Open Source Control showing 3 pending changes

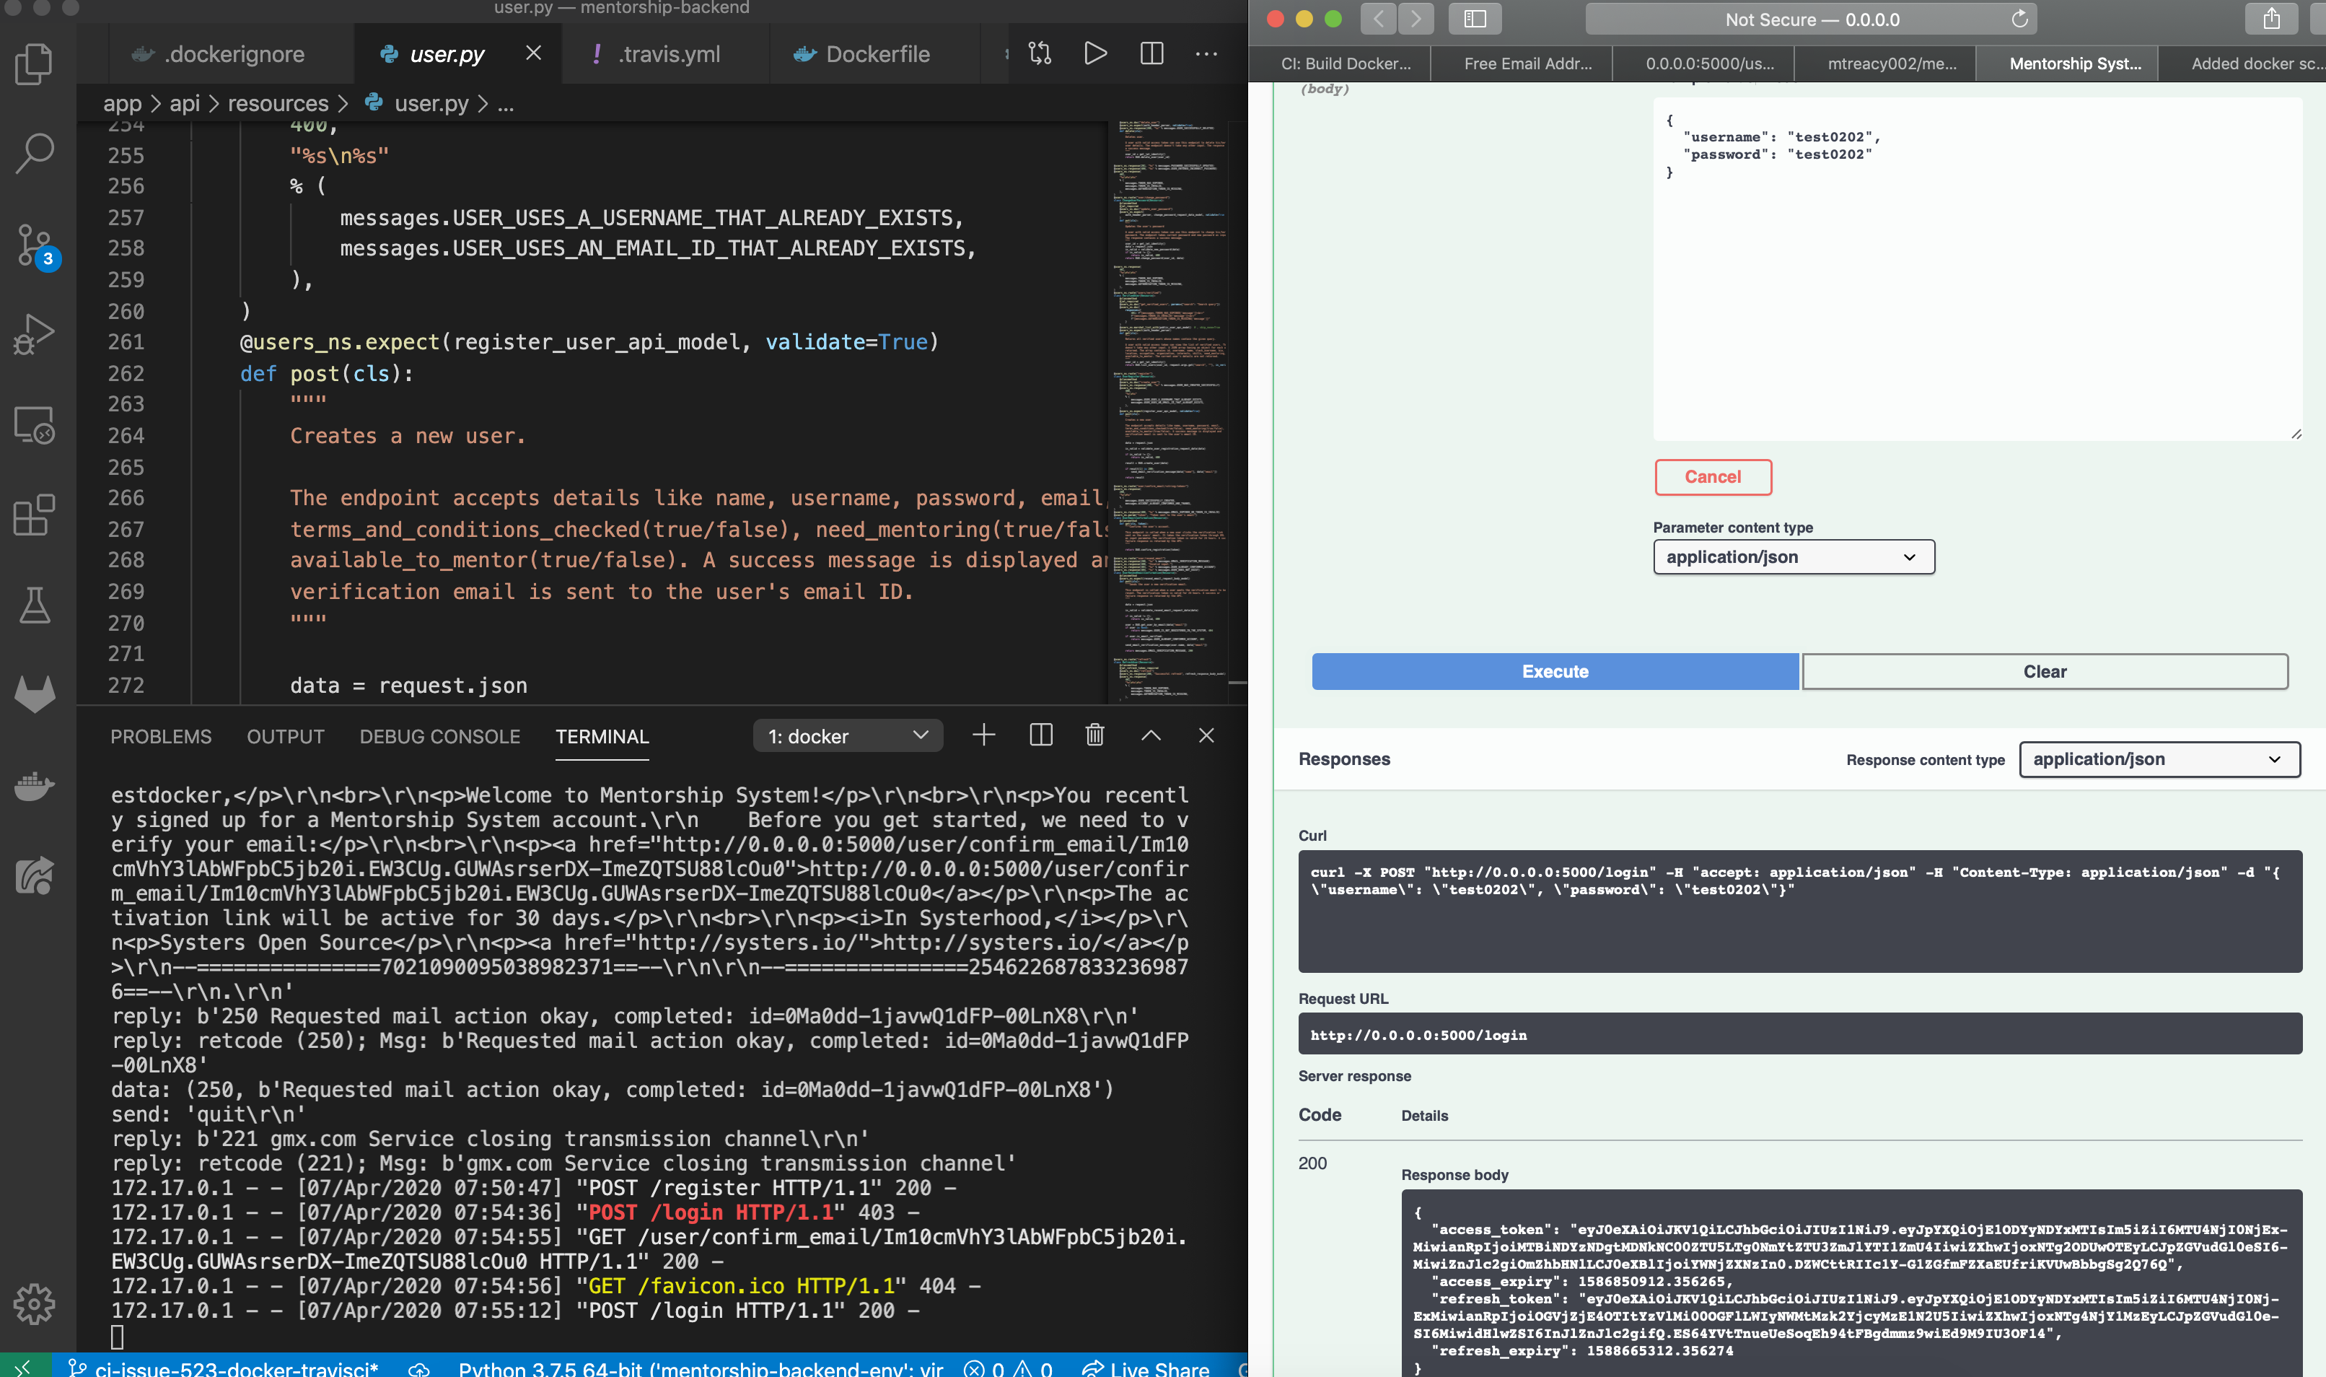pyautogui.click(x=33, y=243)
